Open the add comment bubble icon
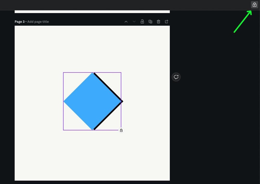 click(176, 77)
